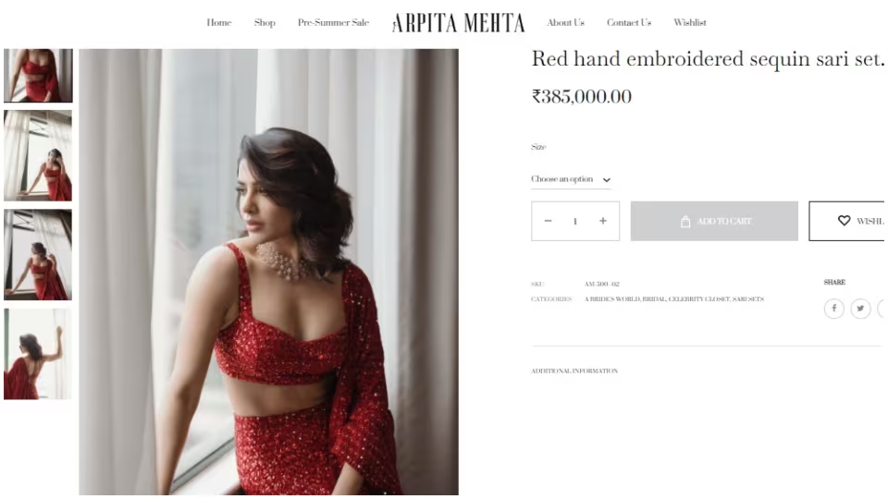Open the Contact Us page
Screen dimensions: 888x499
click(x=629, y=22)
